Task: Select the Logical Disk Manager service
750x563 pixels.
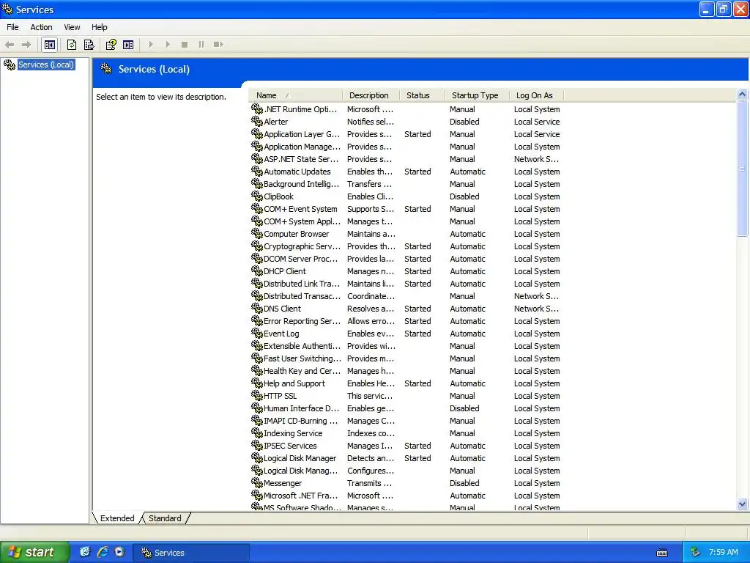Action: [x=300, y=457]
